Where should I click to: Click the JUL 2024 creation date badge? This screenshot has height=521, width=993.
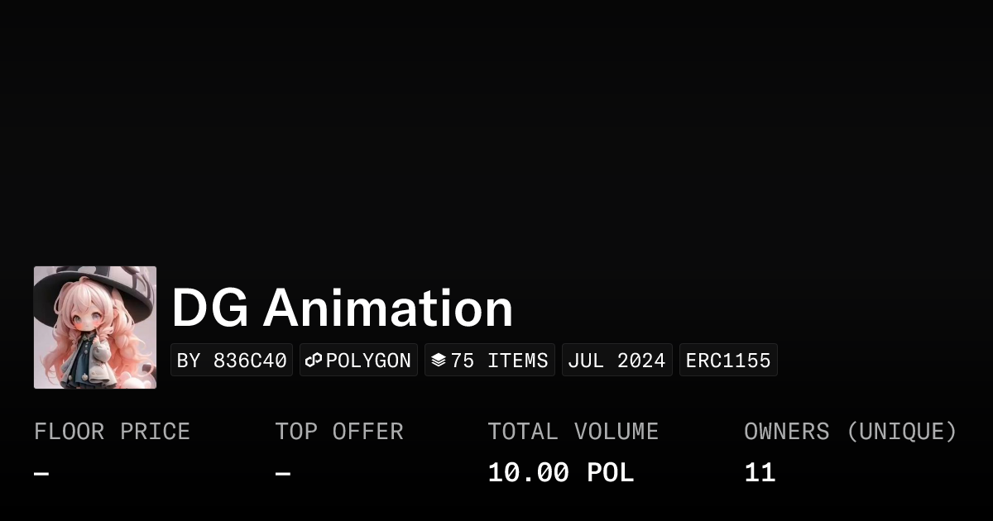click(616, 361)
